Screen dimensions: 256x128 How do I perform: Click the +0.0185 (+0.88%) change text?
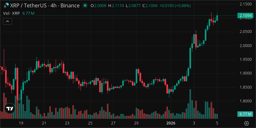175,6
